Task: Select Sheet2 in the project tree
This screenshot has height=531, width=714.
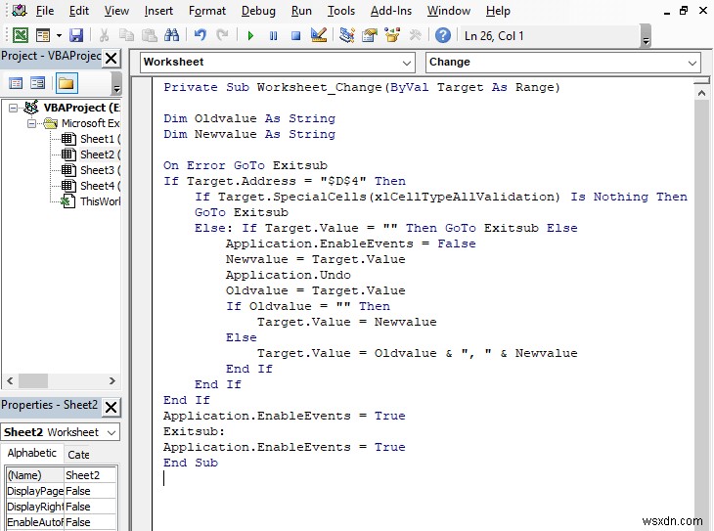Action: [x=91, y=155]
